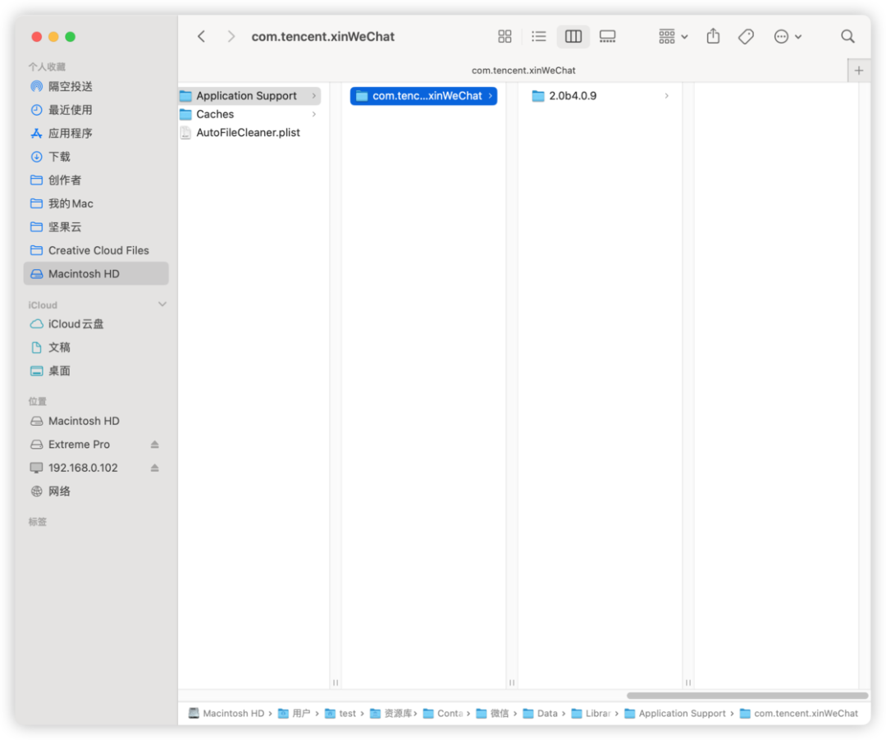This screenshot has height=740, width=886.
Task: Switch to icon view
Action: [505, 37]
